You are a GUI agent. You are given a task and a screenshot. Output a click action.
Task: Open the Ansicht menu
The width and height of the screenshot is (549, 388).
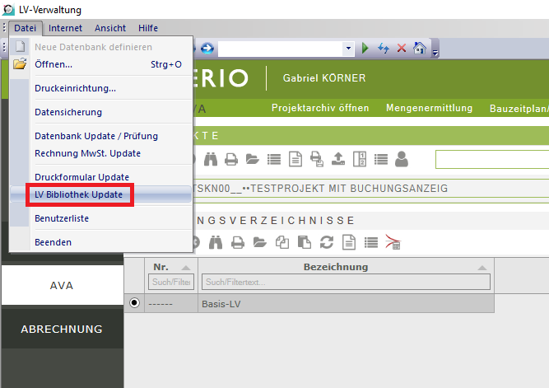pyautogui.click(x=109, y=28)
